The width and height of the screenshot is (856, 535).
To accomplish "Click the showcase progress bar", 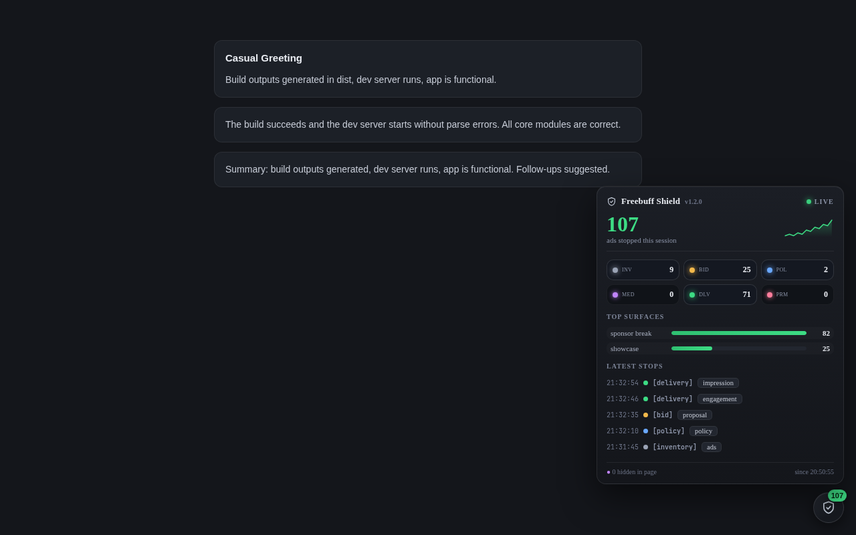I will click(x=739, y=348).
